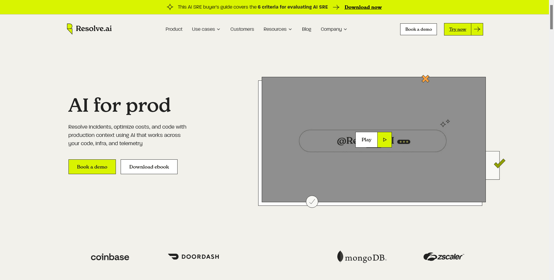Click the green checkmark icon at right
Screen dimensions: 554x280
pos(499,164)
